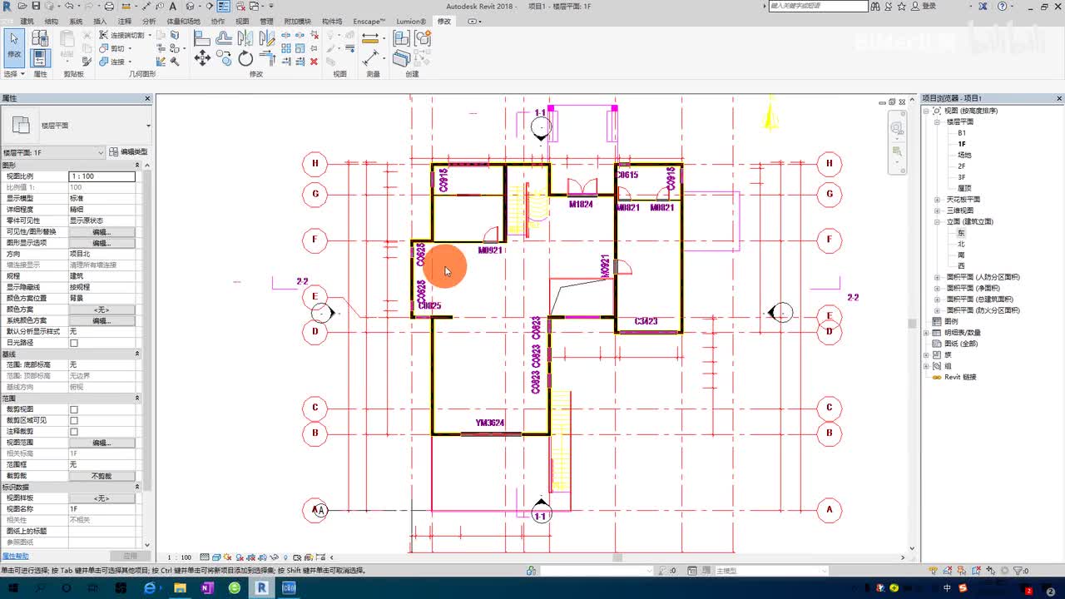Image resolution: width=1065 pixels, height=599 pixels.
Task: Click the Windows Start button
Action: (14, 588)
